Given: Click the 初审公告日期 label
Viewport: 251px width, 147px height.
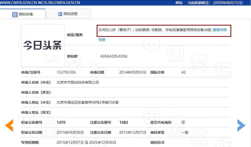Looking at the screenshot, I should (32, 133).
